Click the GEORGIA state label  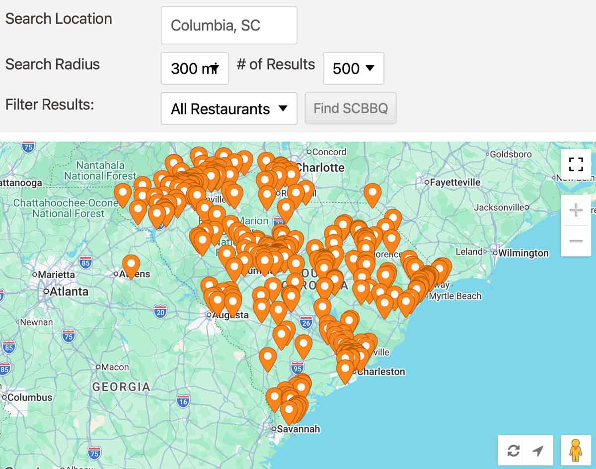coord(121,387)
